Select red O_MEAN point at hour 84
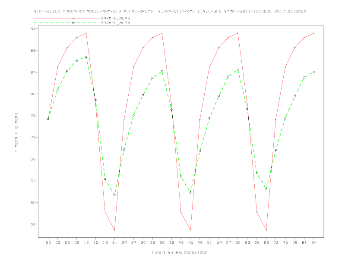This screenshot has width=342, height=264. pyautogui.click(x=313, y=33)
